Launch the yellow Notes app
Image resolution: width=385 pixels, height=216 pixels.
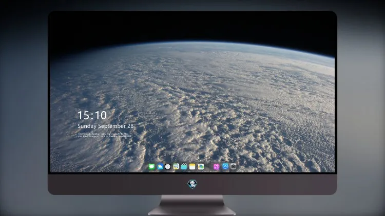192,167
